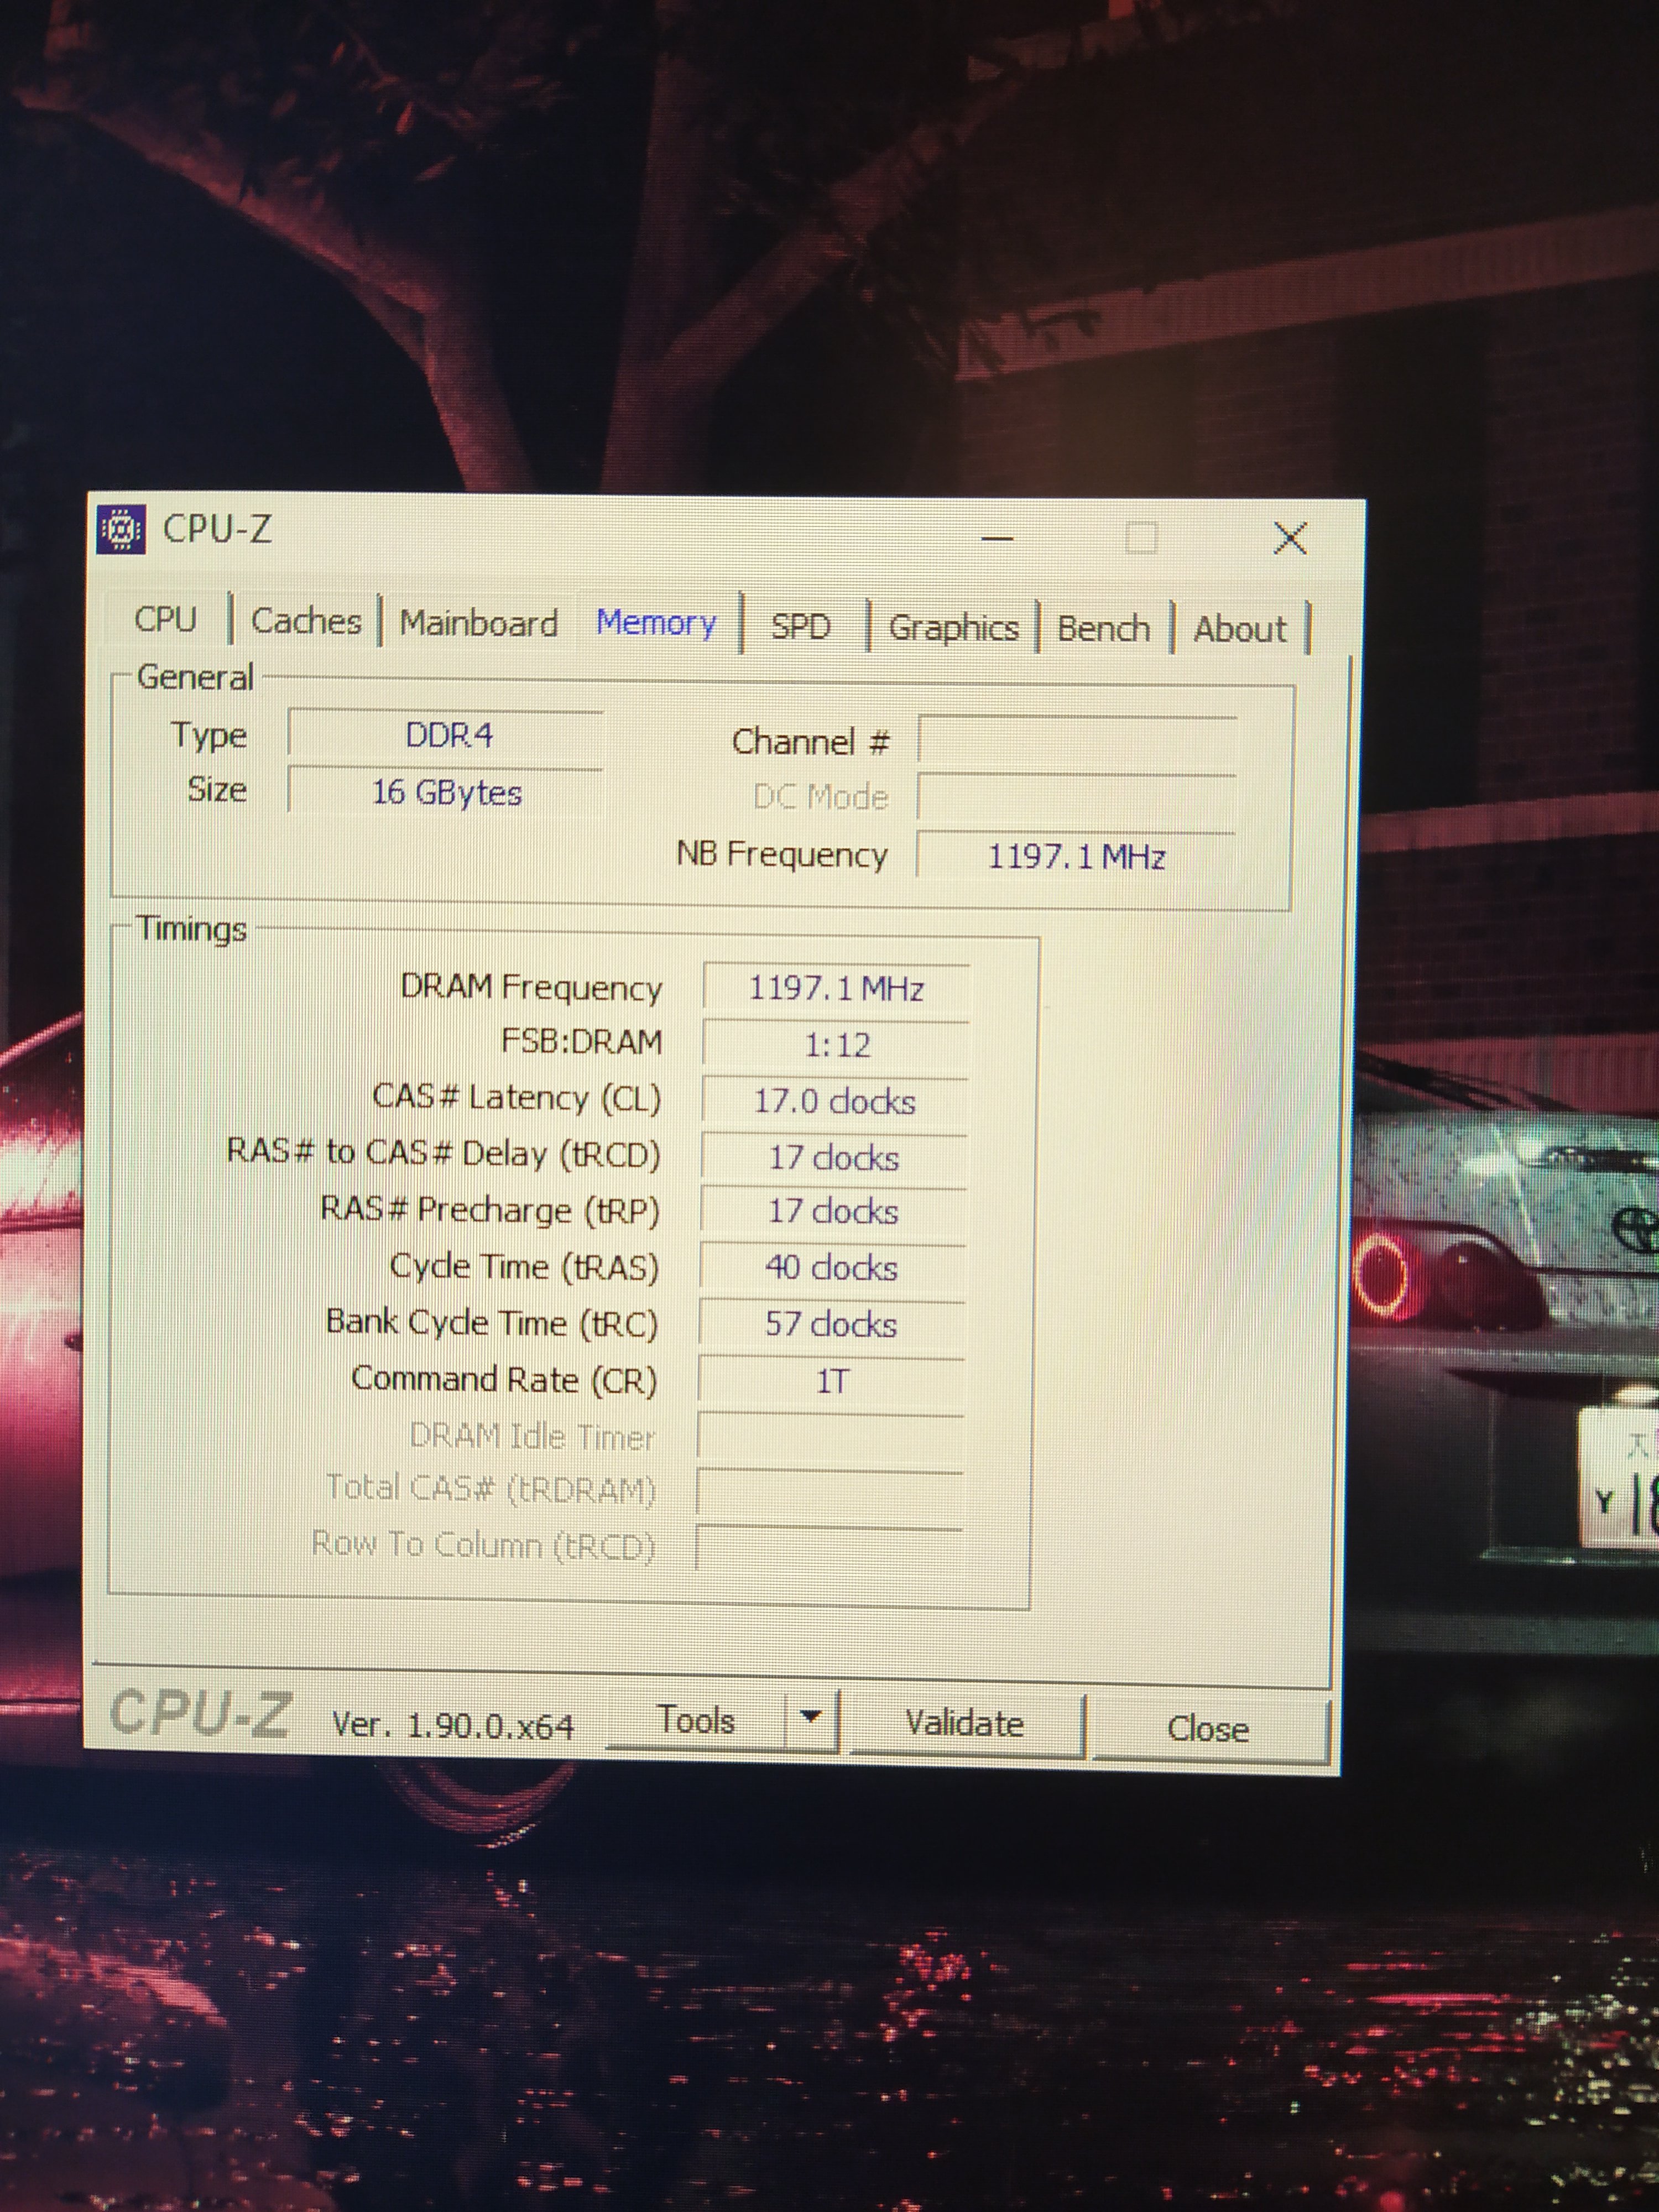The height and width of the screenshot is (2212, 1659).
Task: Close CPU-Z with the X icon
Action: pos(1290,539)
